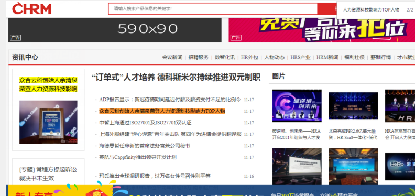The width and height of the screenshot is (415, 196).
Task: Open the 海德思哲任命新的首席法务官 news item
Action: point(145,146)
